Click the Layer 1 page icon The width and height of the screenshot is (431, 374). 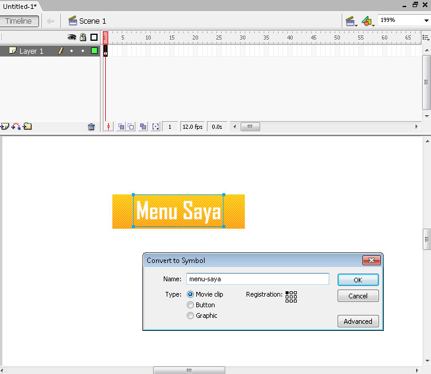pos(12,51)
